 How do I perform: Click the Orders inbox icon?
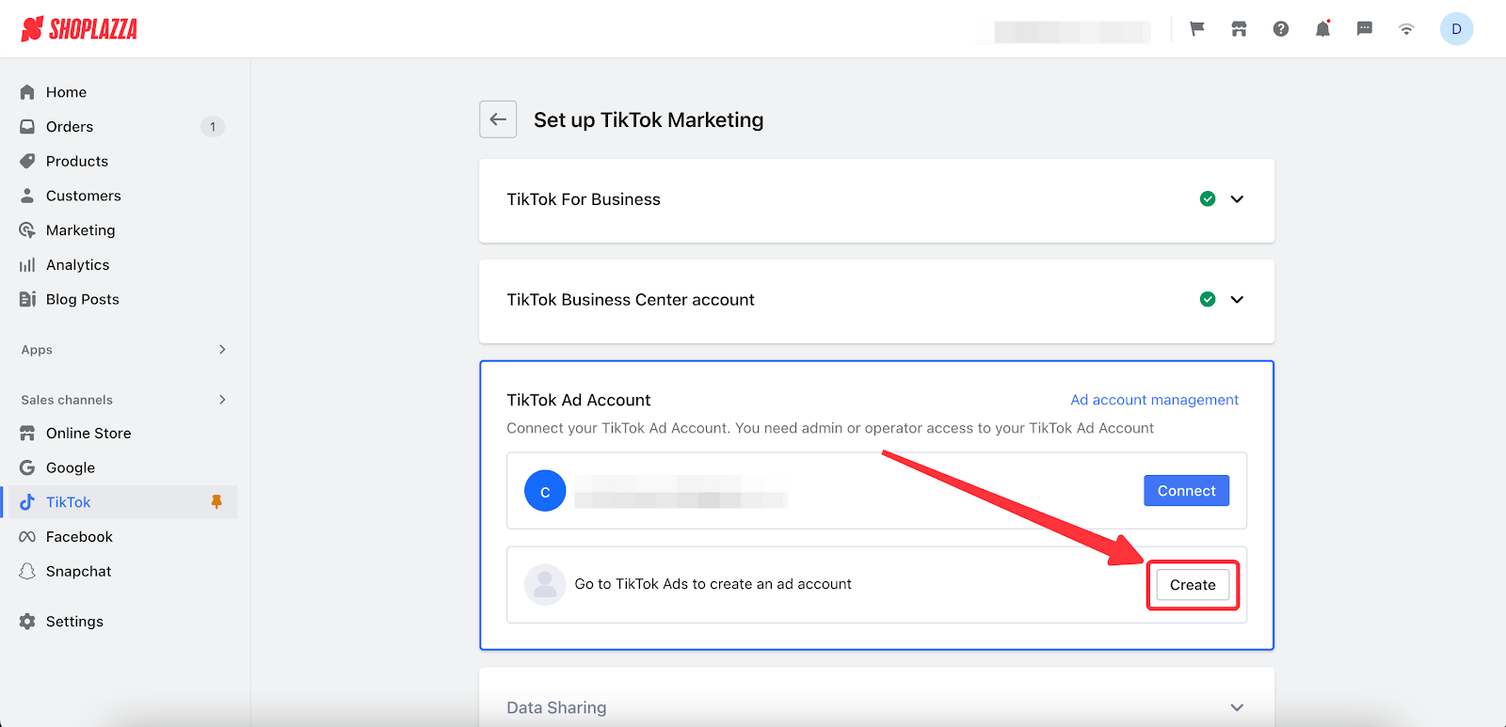[27, 127]
